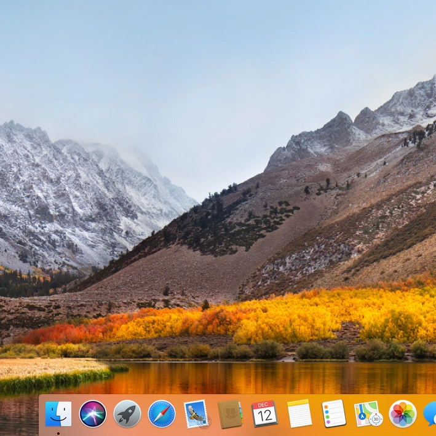Screen dimensions: 436x436
Task: Open the Safari browser
Action: 162,414
